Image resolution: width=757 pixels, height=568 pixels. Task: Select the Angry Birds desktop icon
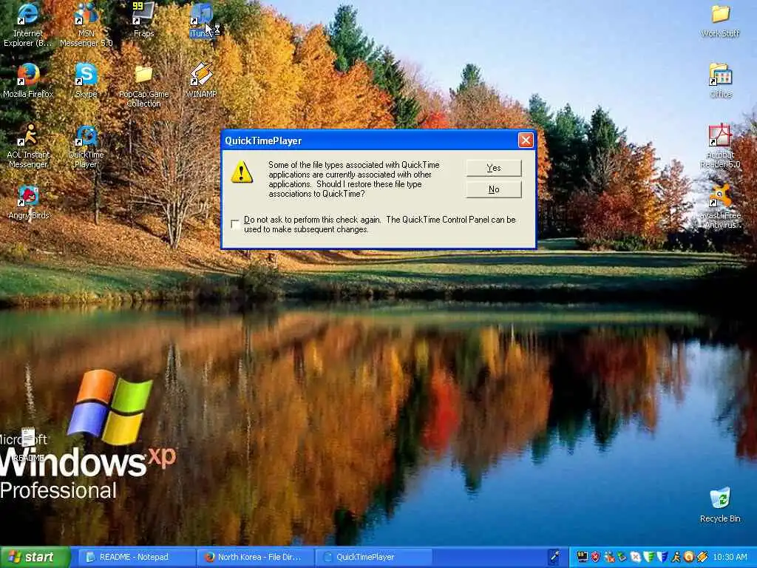click(29, 203)
